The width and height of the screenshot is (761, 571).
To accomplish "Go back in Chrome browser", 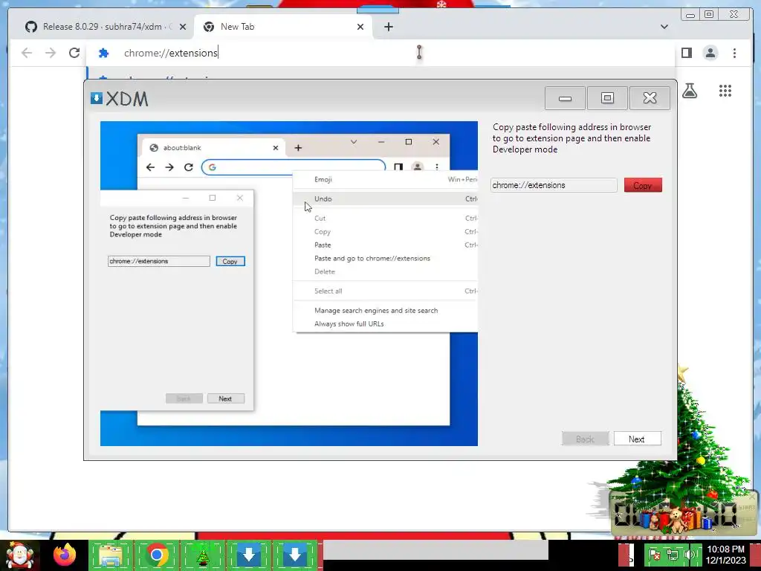I will [x=27, y=53].
